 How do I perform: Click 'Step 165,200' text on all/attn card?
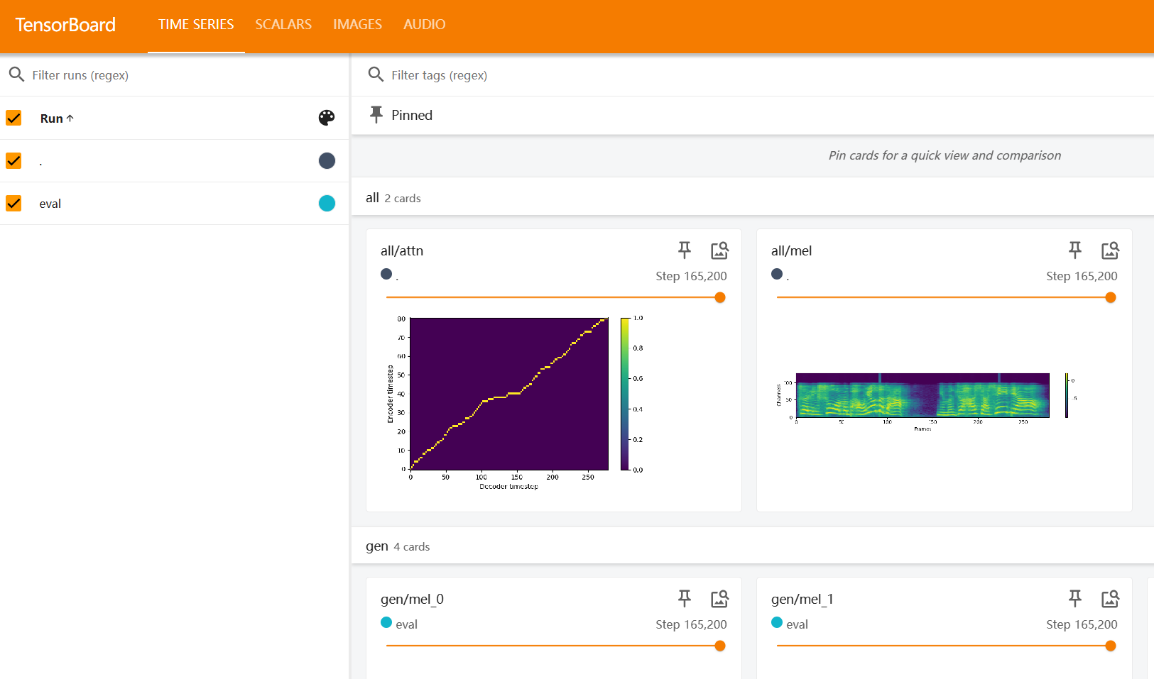click(691, 276)
